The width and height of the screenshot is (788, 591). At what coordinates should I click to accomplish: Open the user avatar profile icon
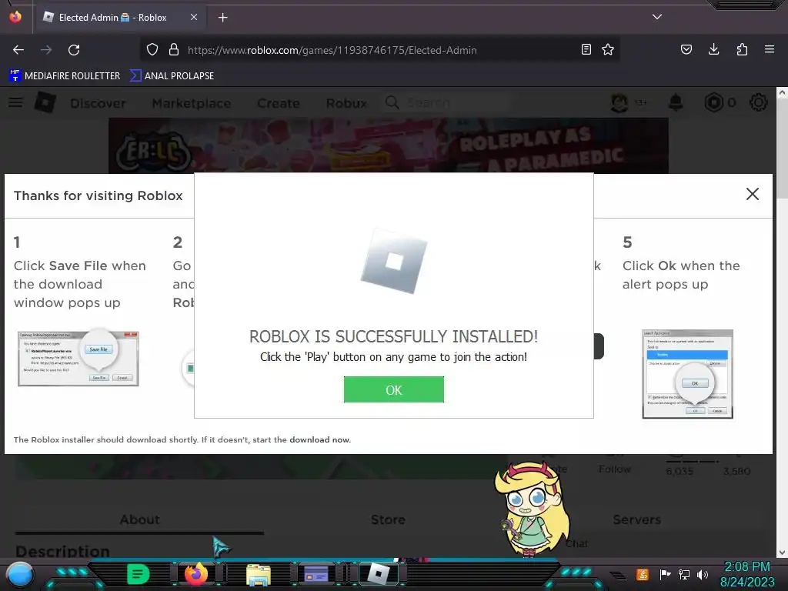[x=619, y=102]
